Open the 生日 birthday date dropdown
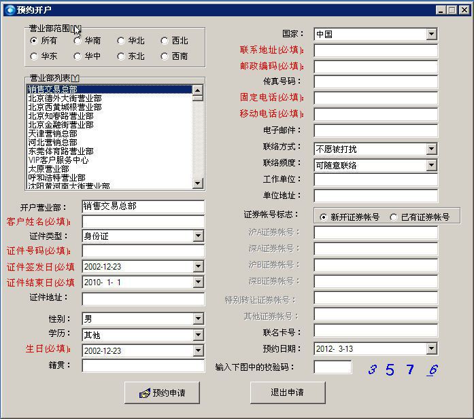474x419 pixels. click(199, 351)
